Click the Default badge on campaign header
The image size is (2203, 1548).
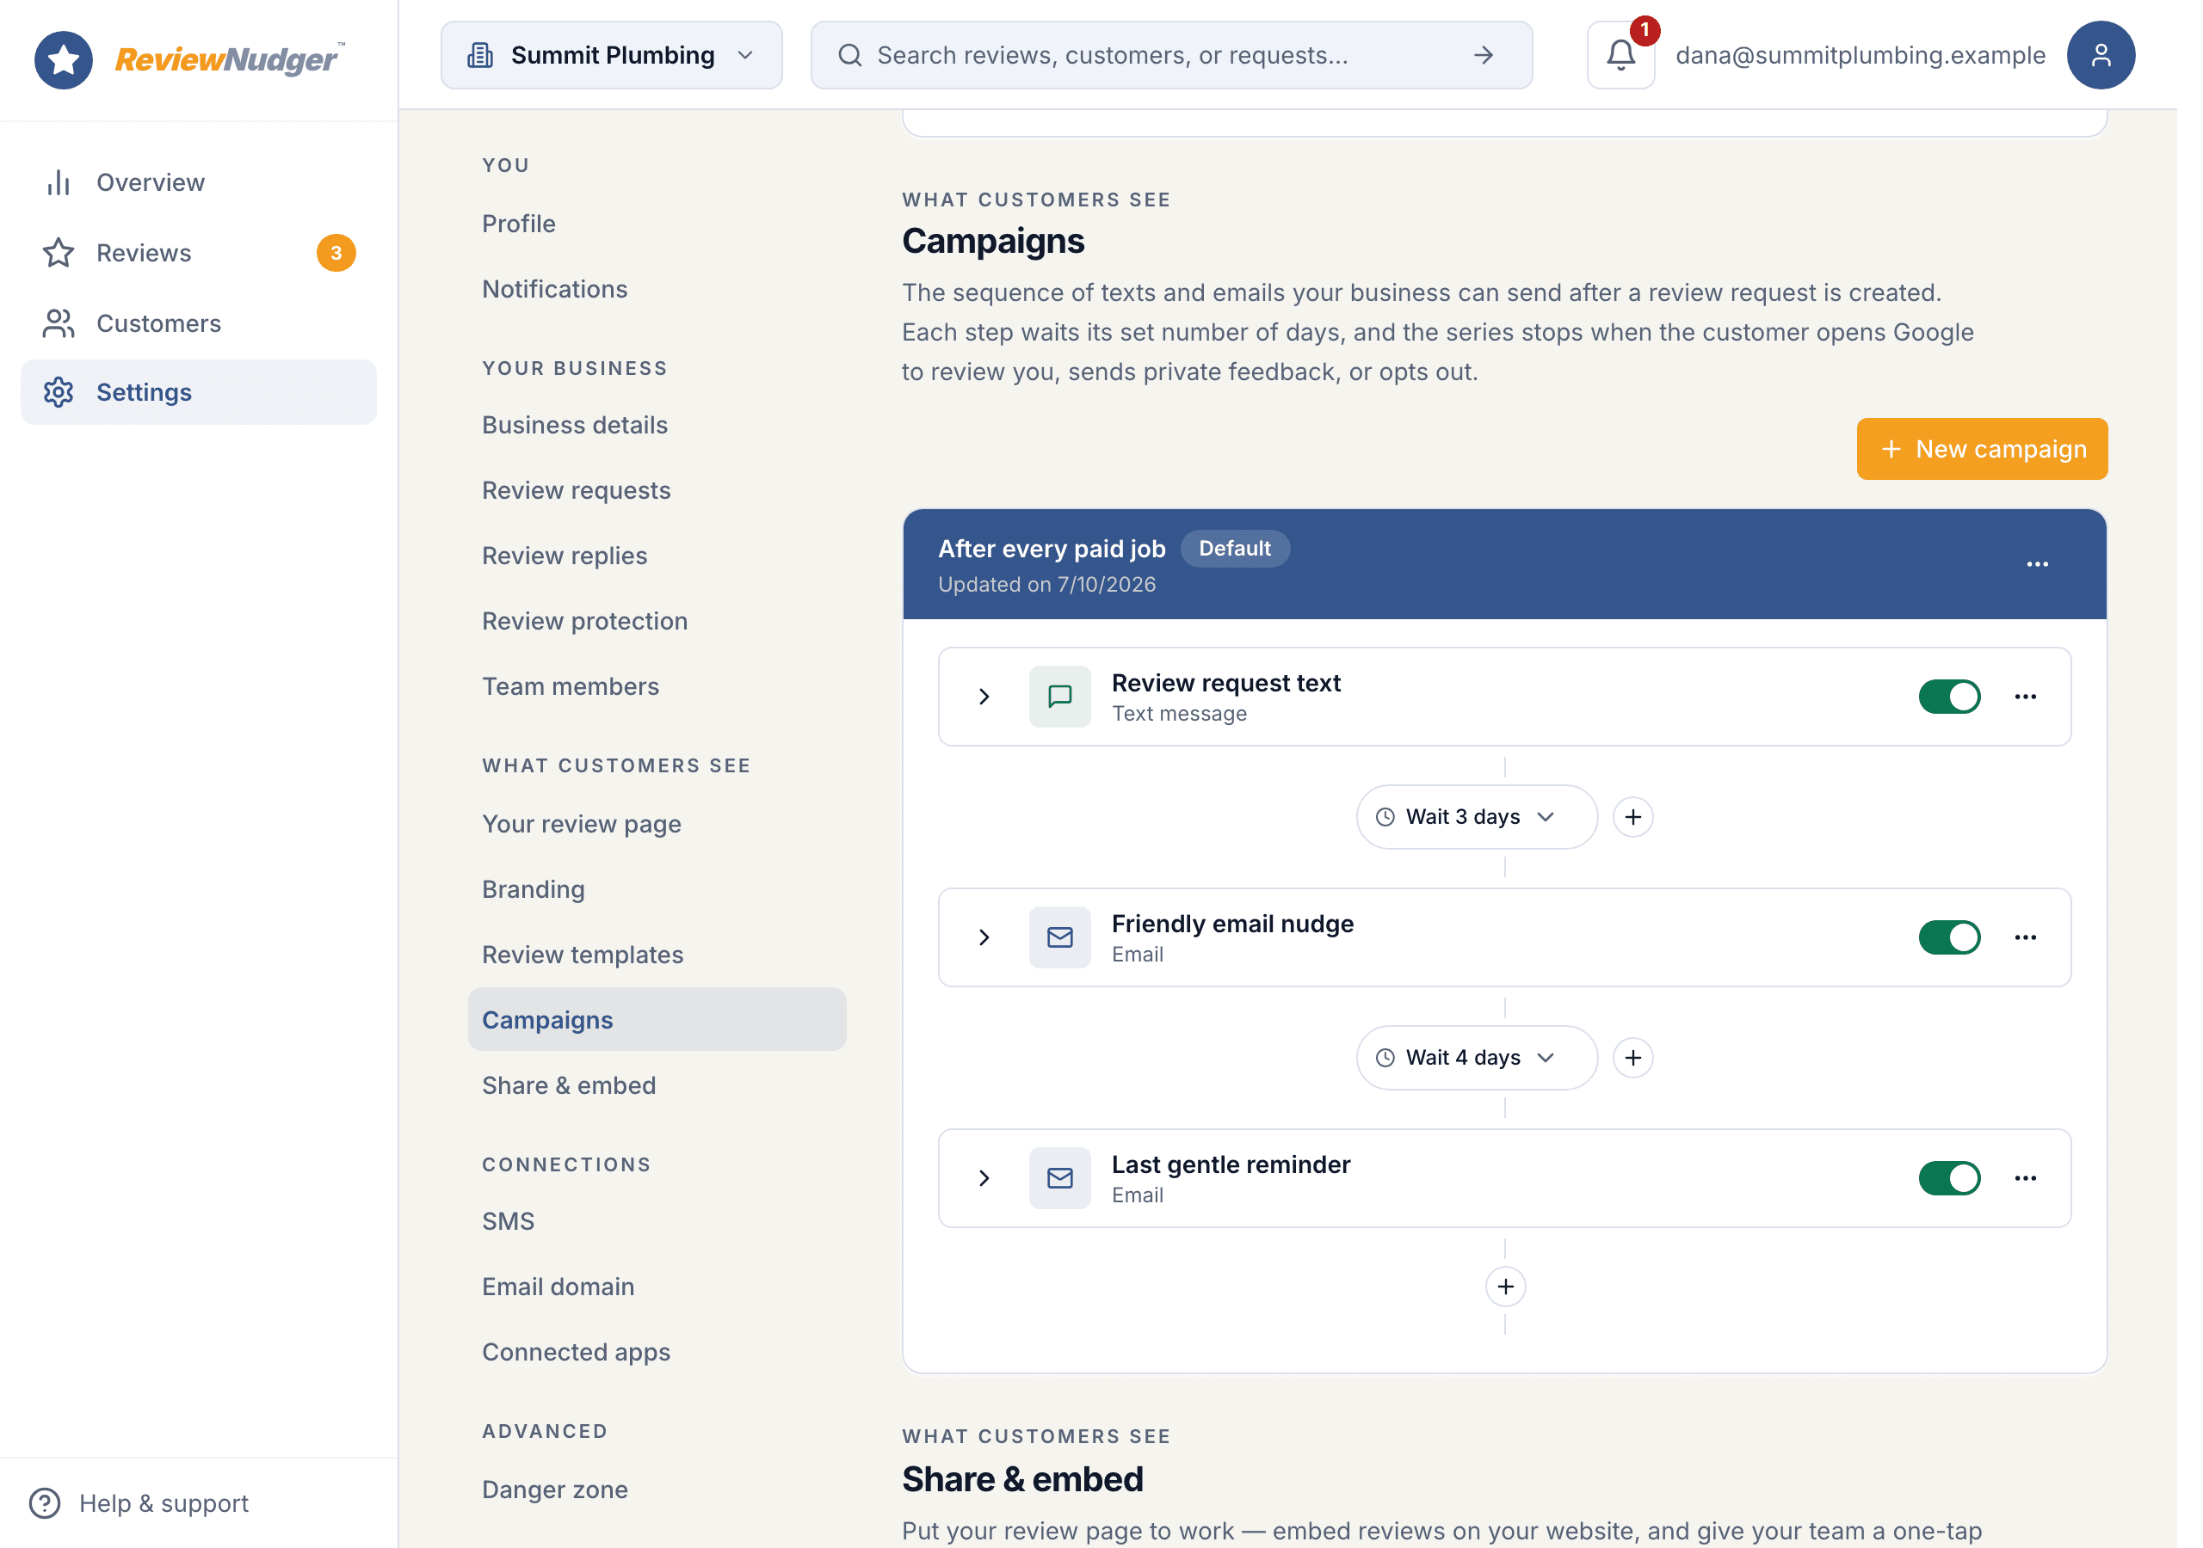[1250, 555]
